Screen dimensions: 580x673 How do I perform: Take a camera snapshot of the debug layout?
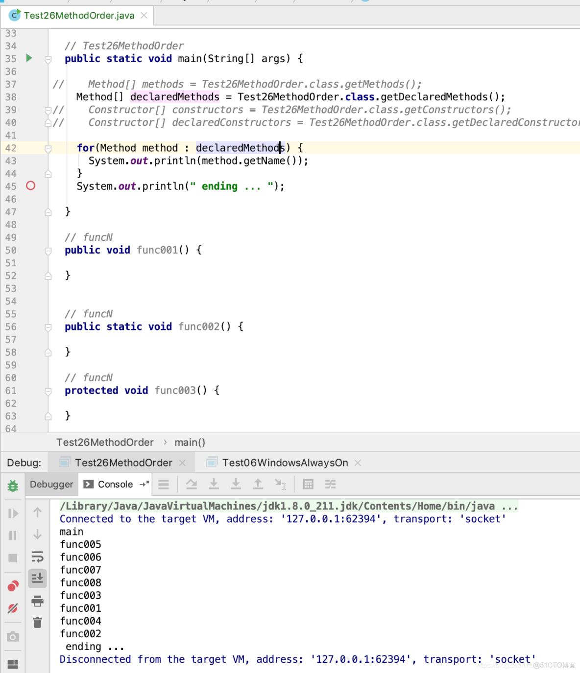[x=13, y=636]
